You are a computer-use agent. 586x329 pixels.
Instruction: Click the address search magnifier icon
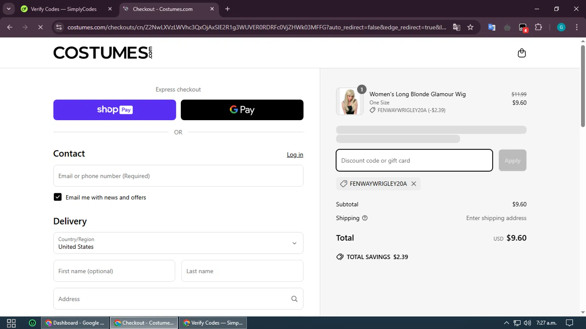tap(294, 299)
